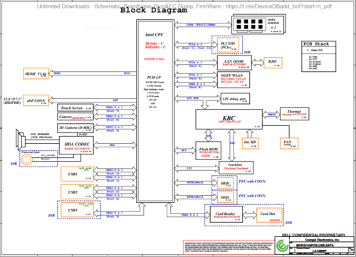Click the universal audio jack circle
The height and width of the screenshot is (257, 356).
[x=26, y=159]
